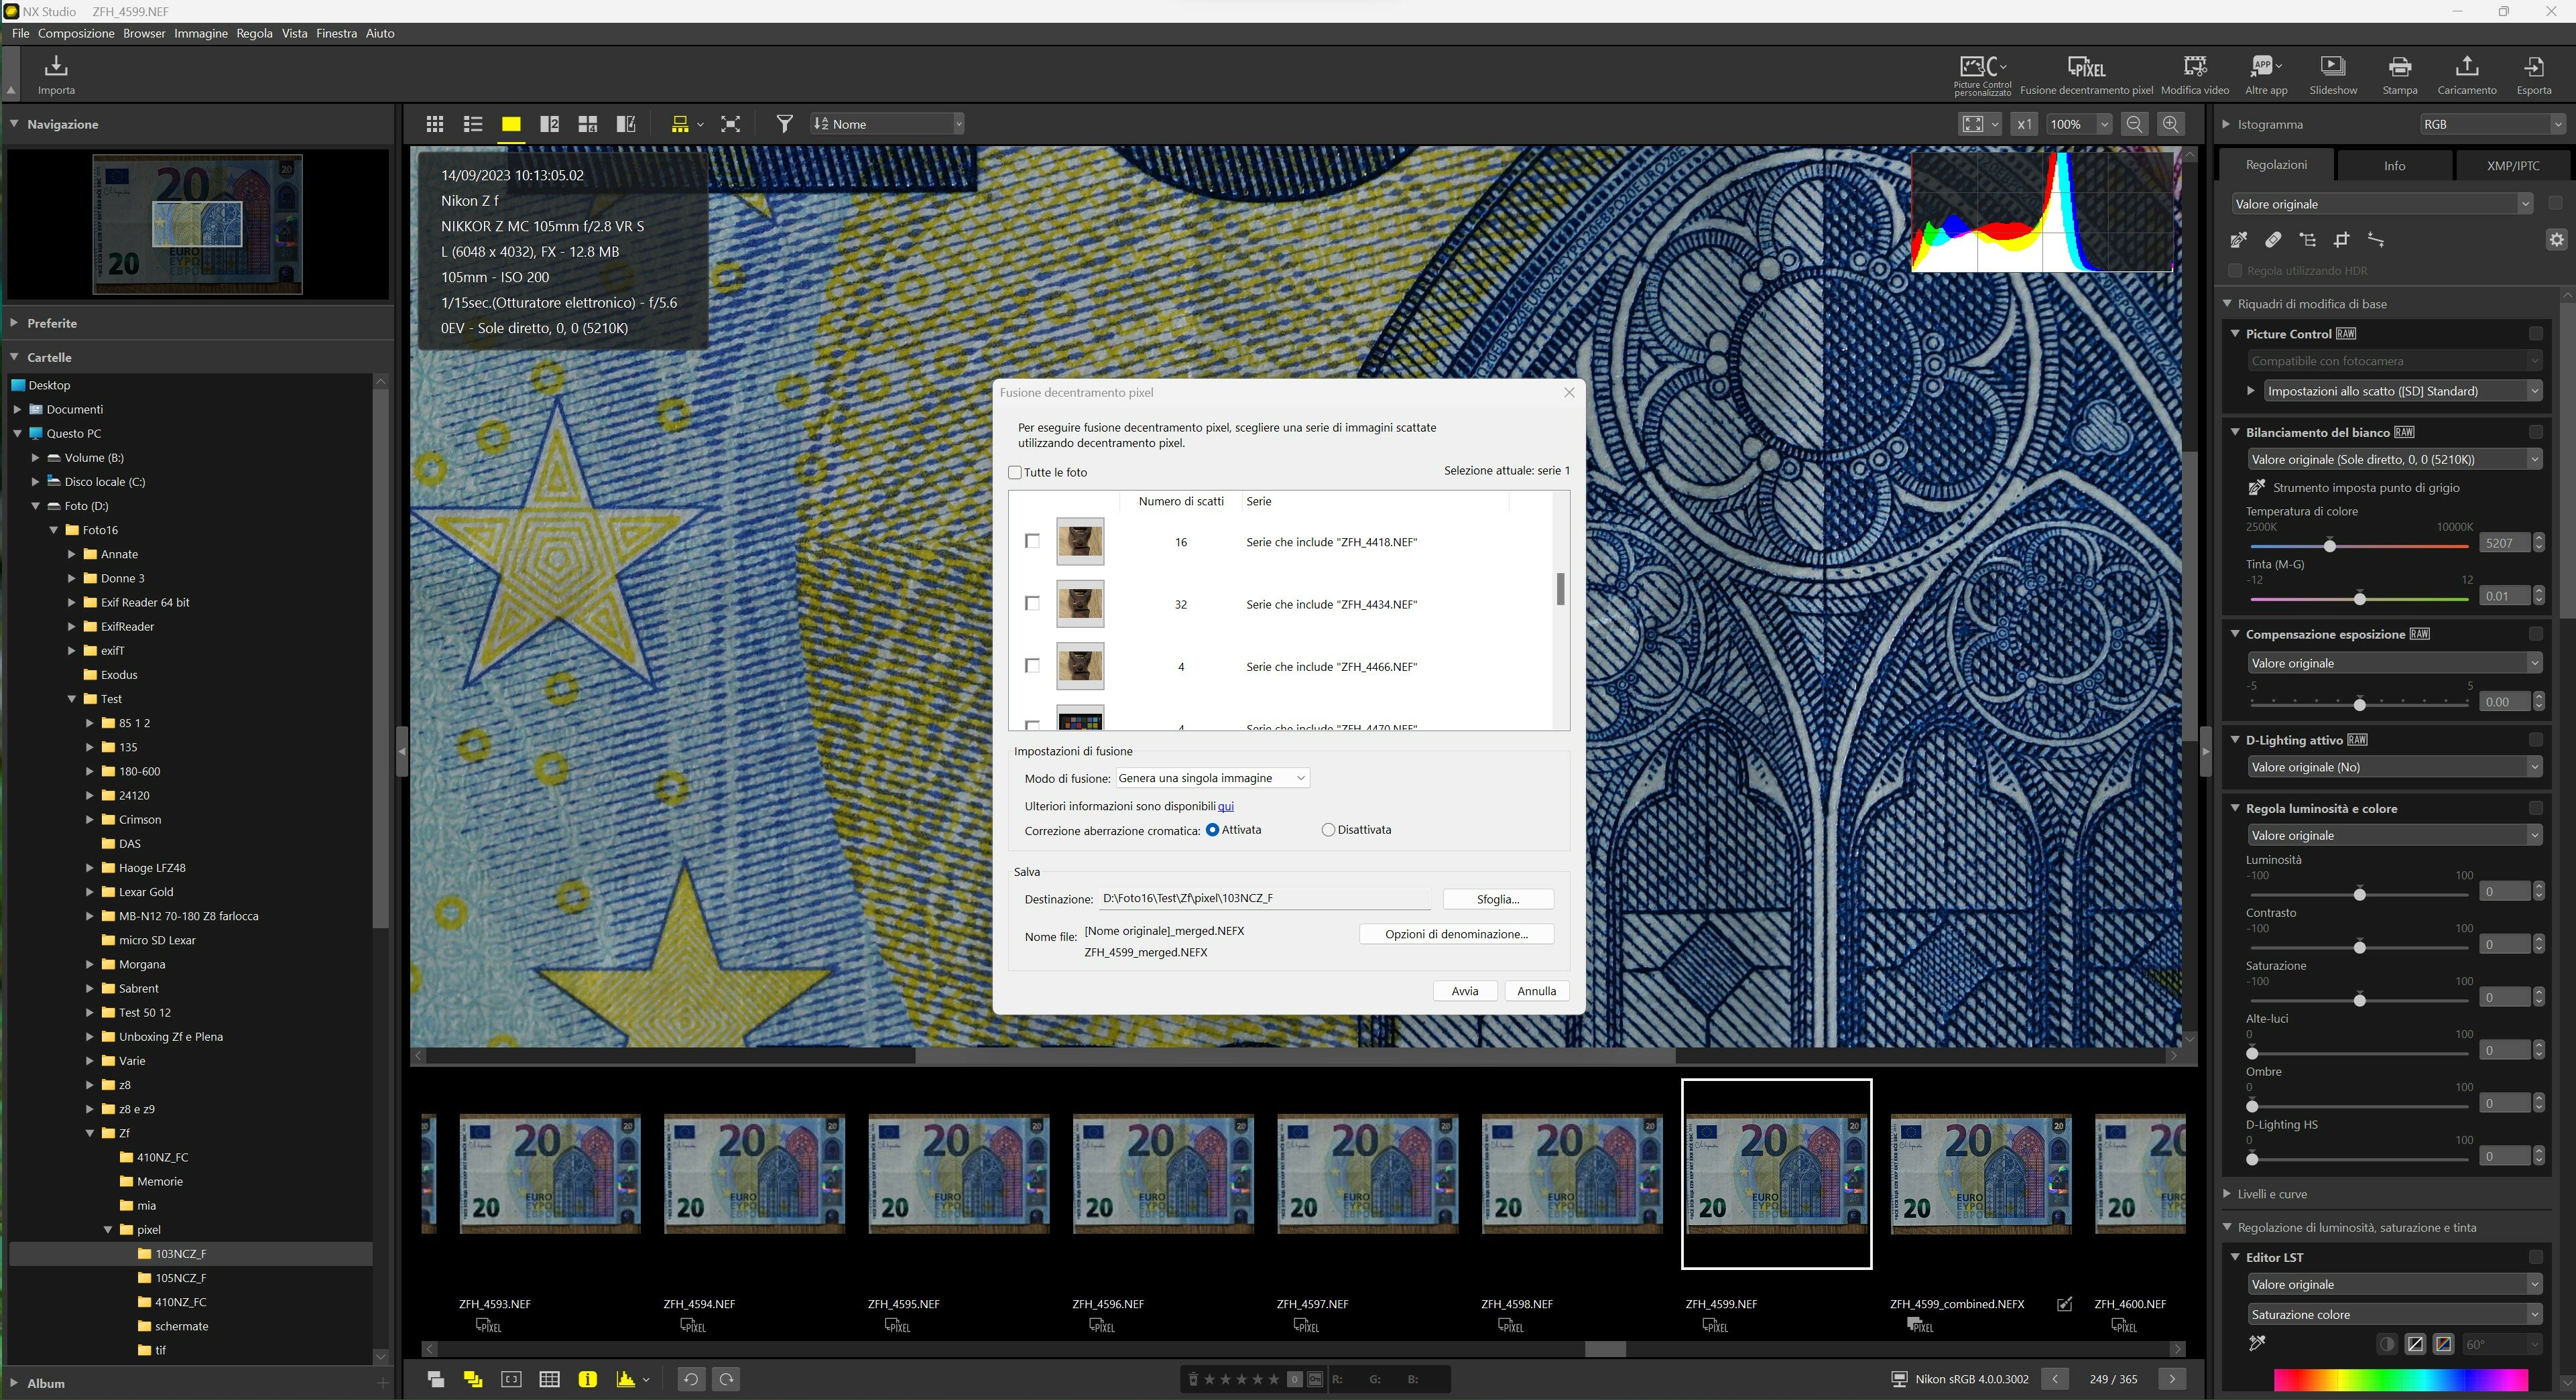The image size is (2576, 1400).
Task: Toggle the image info overlay icon
Action: pos(587,1379)
